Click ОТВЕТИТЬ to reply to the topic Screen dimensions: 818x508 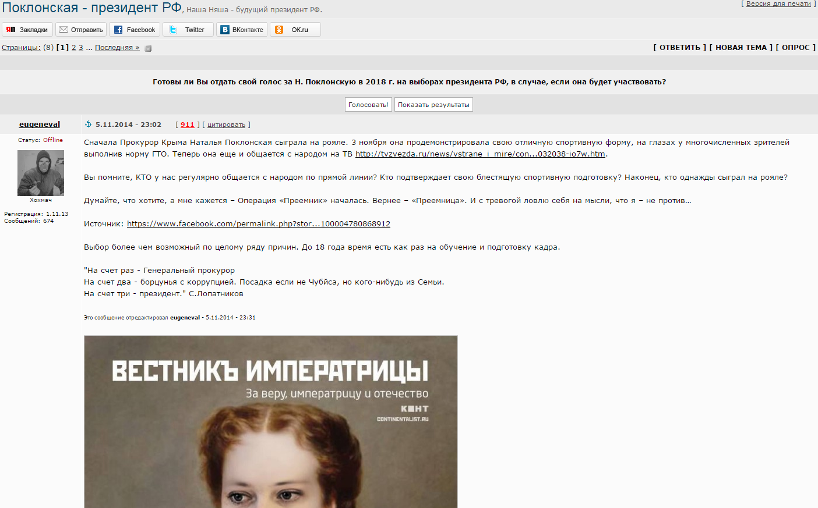(x=680, y=48)
